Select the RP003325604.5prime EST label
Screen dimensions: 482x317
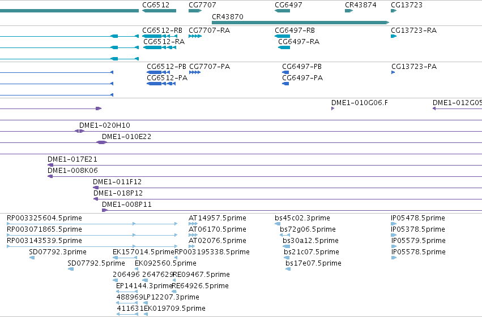[44, 218]
